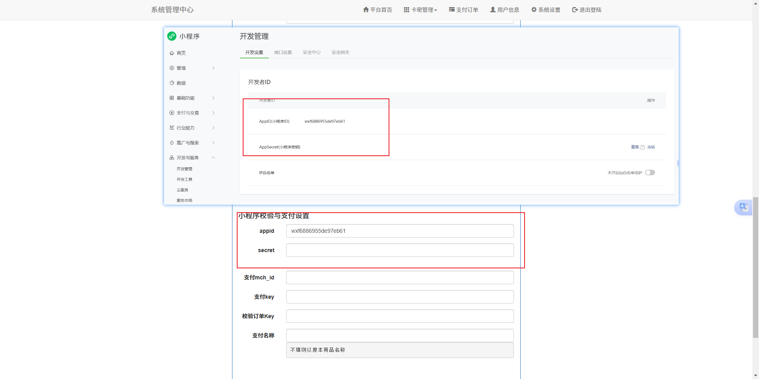Click the 冻结 link in the operations column
759x379 pixels.
pos(651,147)
